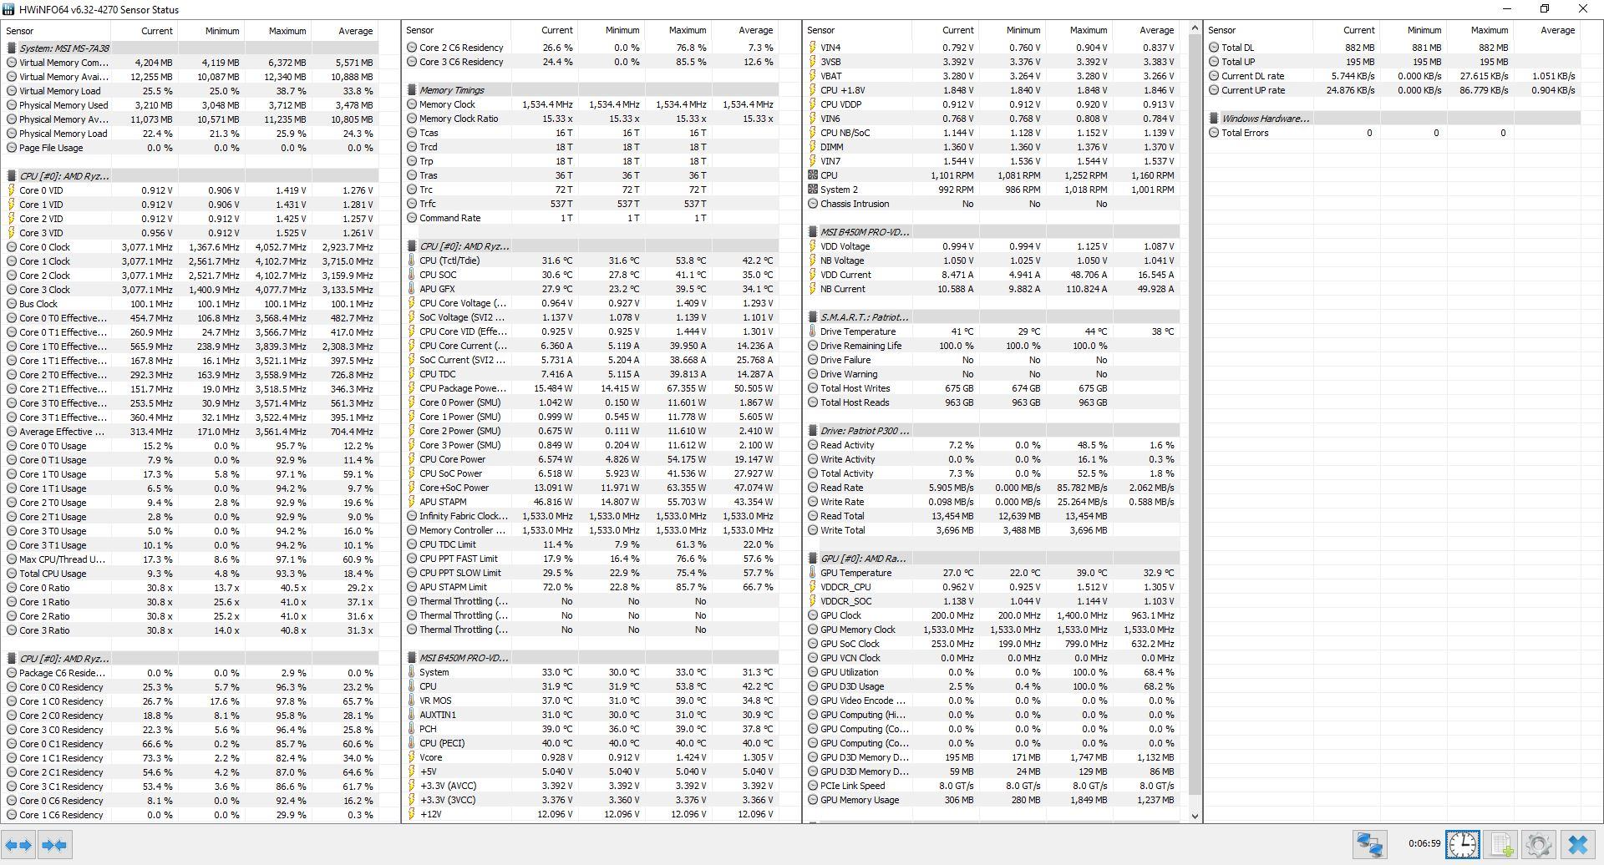Viewport: 1604px width, 865px height.
Task: Click the elapsed time 0:06:59 readout
Action: pos(1424,843)
